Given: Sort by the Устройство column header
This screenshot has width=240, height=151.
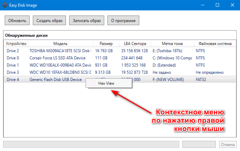Looking at the screenshot, I should (16, 44).
